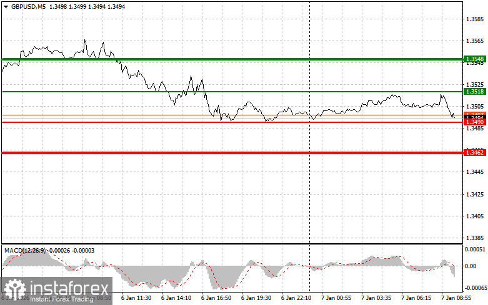Click the 1.3425 price axis value
Viewport: 488px width, 305px height.
pos(475,194)
